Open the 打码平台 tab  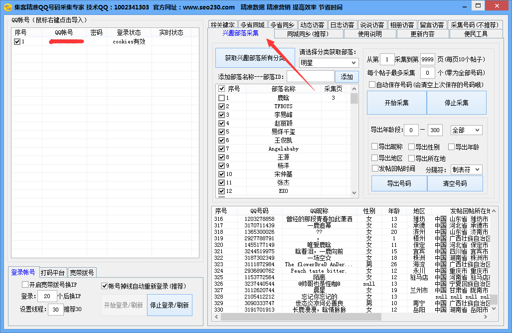[53, 273]
